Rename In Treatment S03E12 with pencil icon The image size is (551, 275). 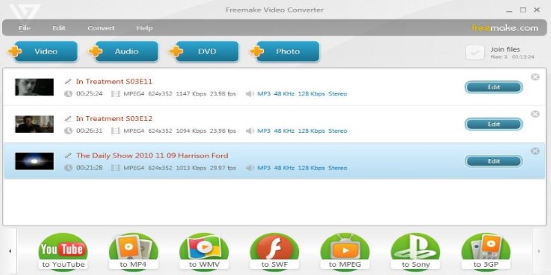click(68, 118)
